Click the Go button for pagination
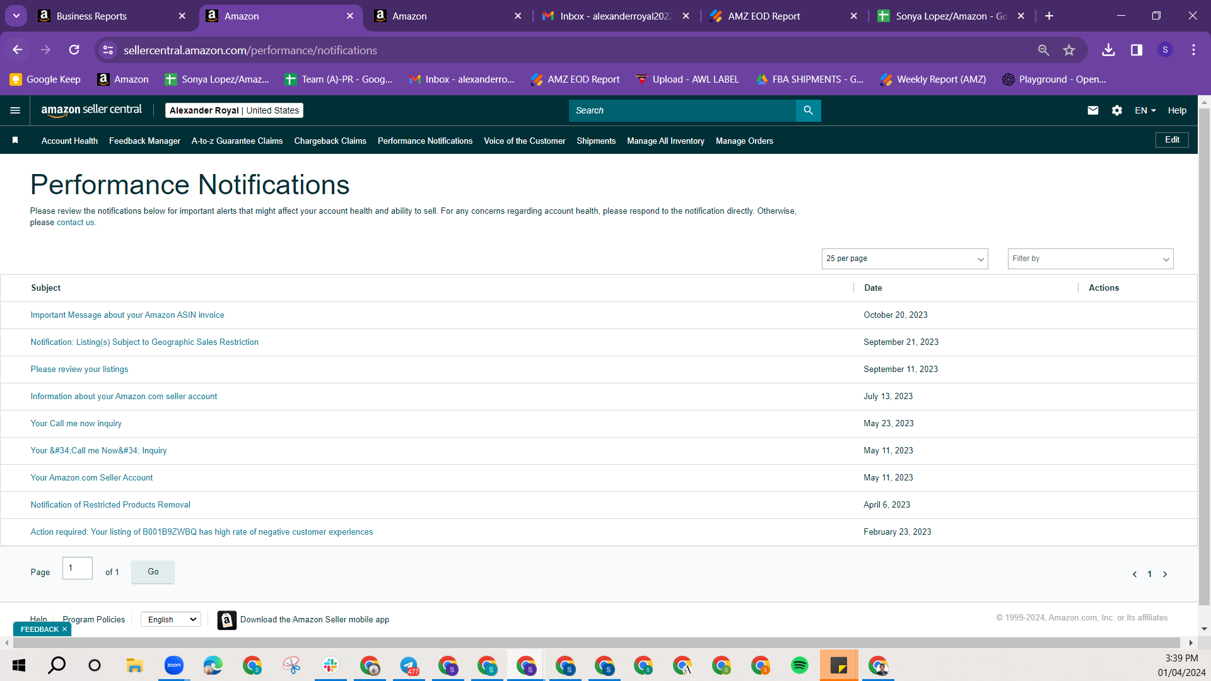 tap(153, 572)
